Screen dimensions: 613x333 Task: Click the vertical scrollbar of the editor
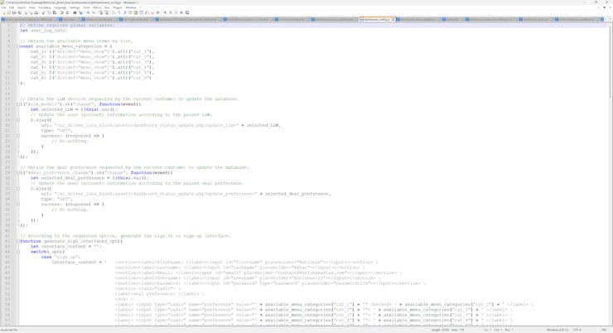[x=611, y=60]
